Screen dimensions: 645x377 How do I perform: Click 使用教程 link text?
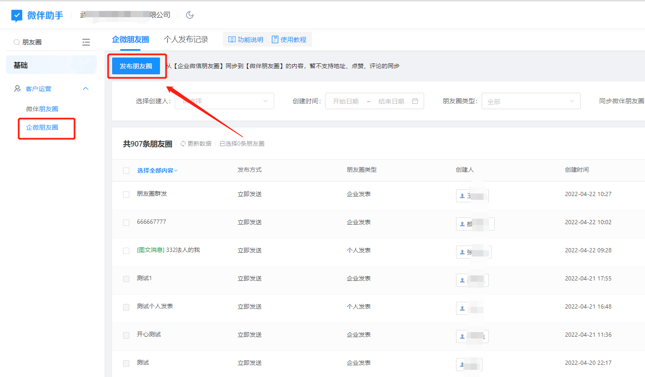pyautogui.click(x=293, y=39)
